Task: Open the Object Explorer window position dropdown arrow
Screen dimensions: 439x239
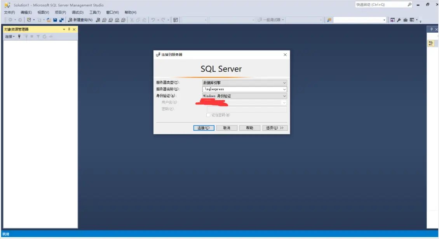Action: point(64,29)
